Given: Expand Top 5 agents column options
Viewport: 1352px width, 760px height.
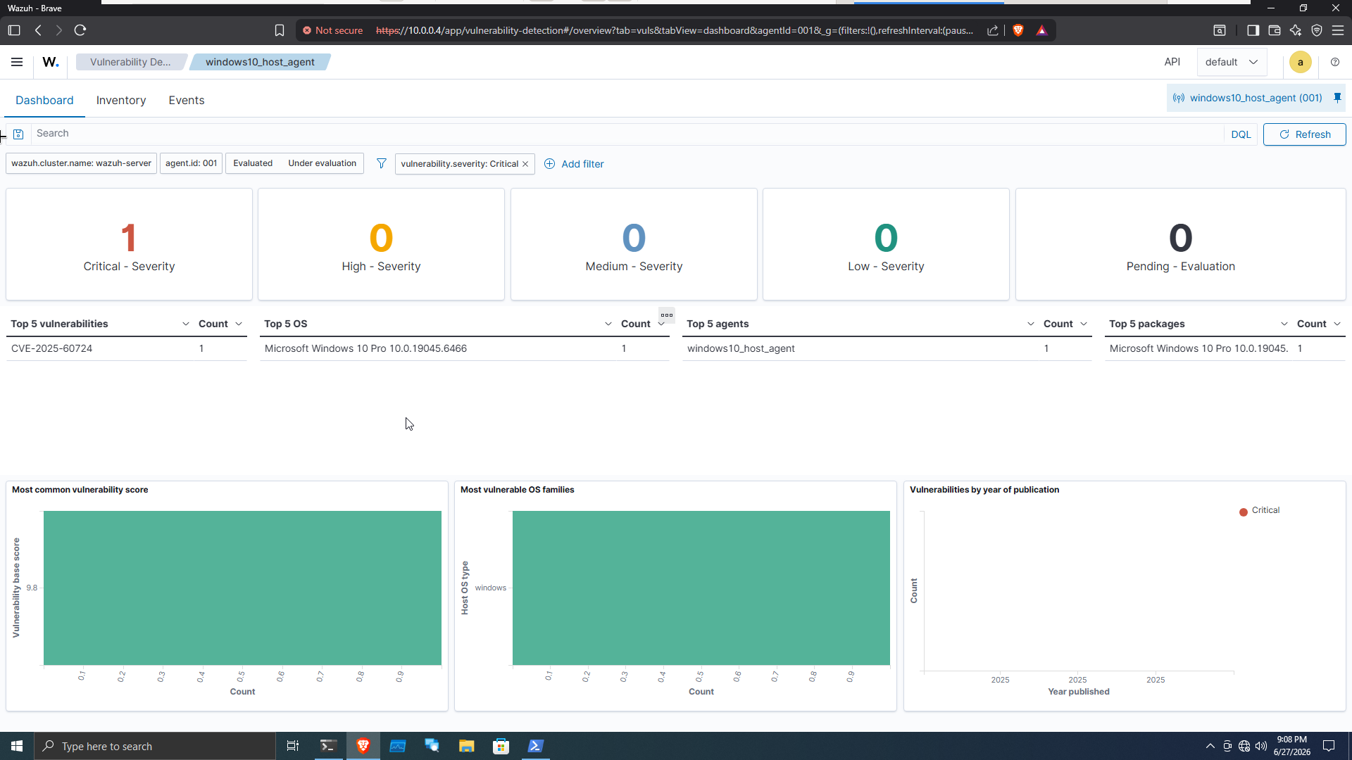Looking at the screenshot, I should [1031, 324].
